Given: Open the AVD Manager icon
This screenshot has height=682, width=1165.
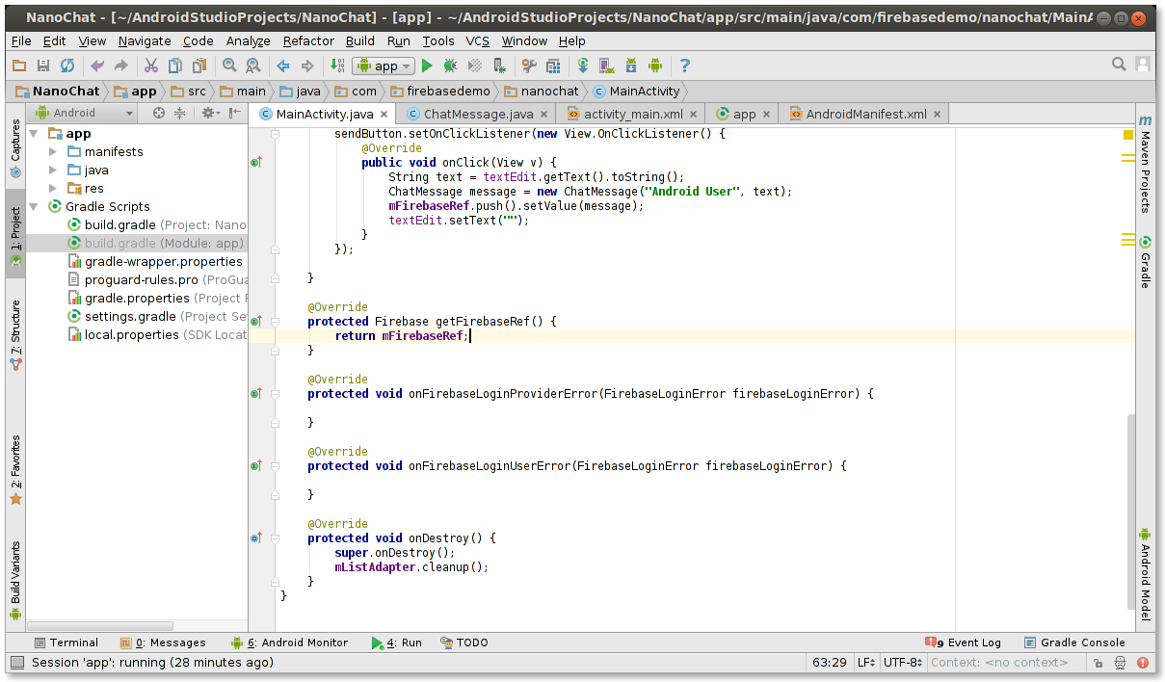Looking at the screenshot, I should (607, 66).
